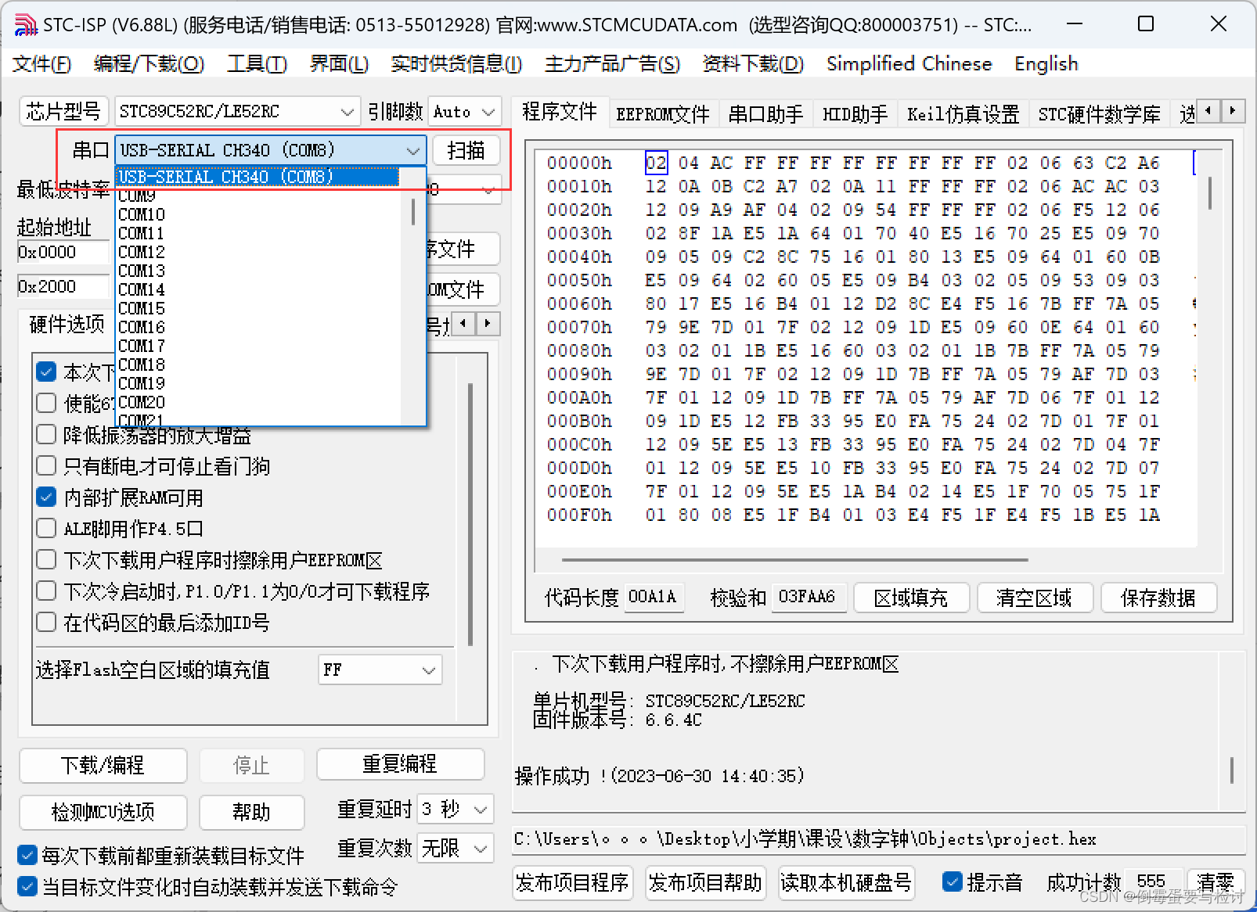Click the 扫描 scan button

coord(466,149)
